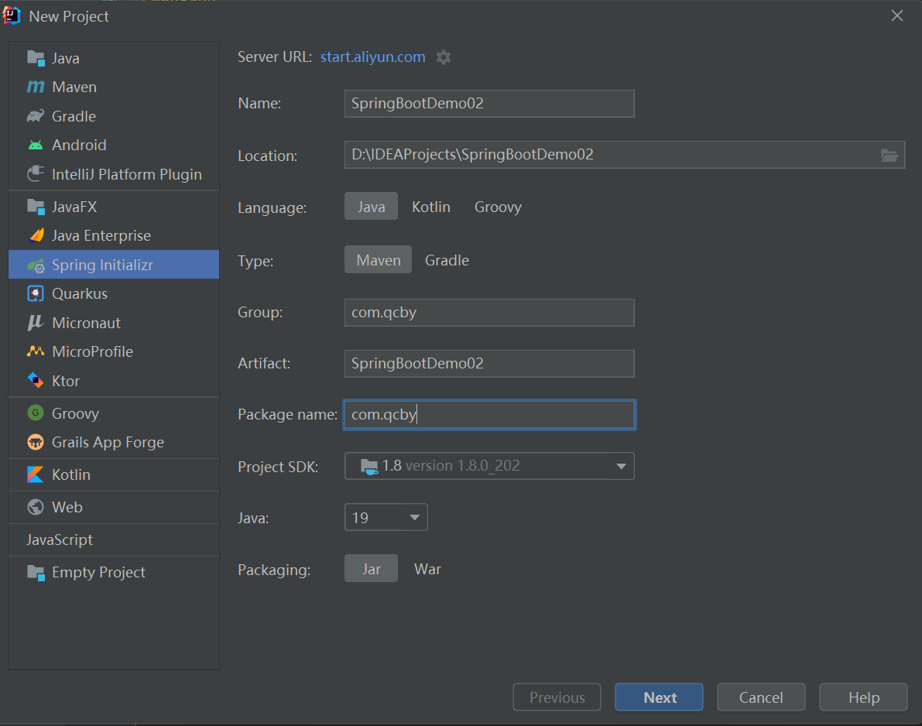
Task: Select Jar packaging
Action: [x=371, y=568]
